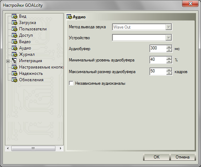Decrease Максимальный размер аудиобуфера frames

pyautogui.click(x=169, y=73)
